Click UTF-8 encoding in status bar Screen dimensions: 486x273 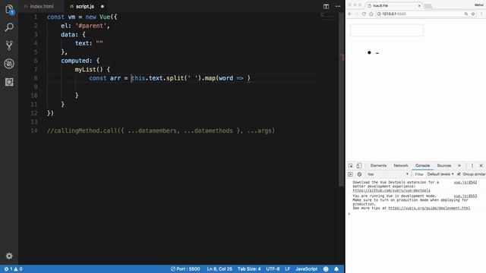coord(273,269)
